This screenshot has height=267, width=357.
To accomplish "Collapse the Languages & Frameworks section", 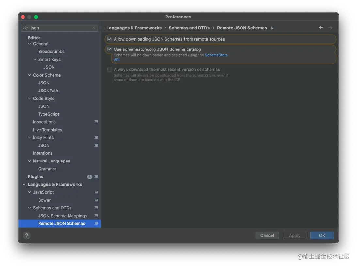I will coord(24,184).
